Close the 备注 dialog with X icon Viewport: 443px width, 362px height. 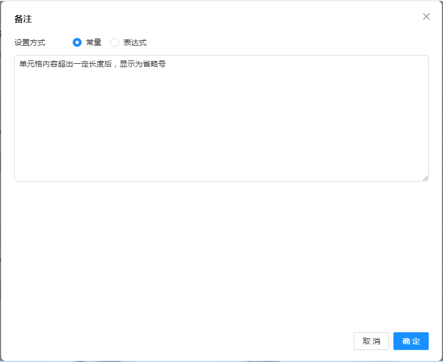[426, 17]
